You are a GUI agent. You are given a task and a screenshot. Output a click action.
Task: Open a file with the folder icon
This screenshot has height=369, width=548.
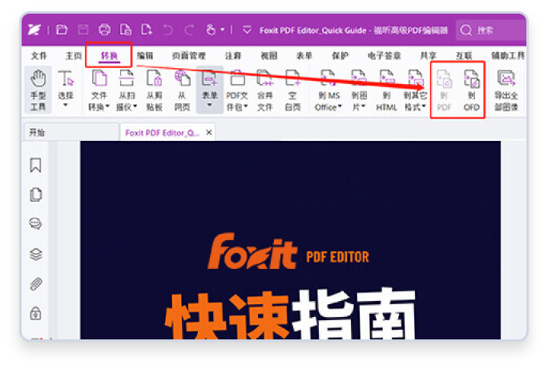tap(62, 30)
